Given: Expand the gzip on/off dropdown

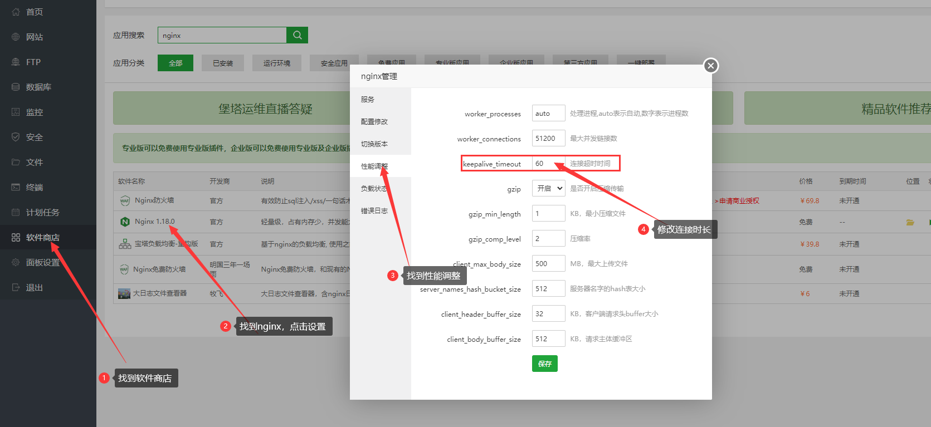Looking at the screenshot, I should point(548,189).
